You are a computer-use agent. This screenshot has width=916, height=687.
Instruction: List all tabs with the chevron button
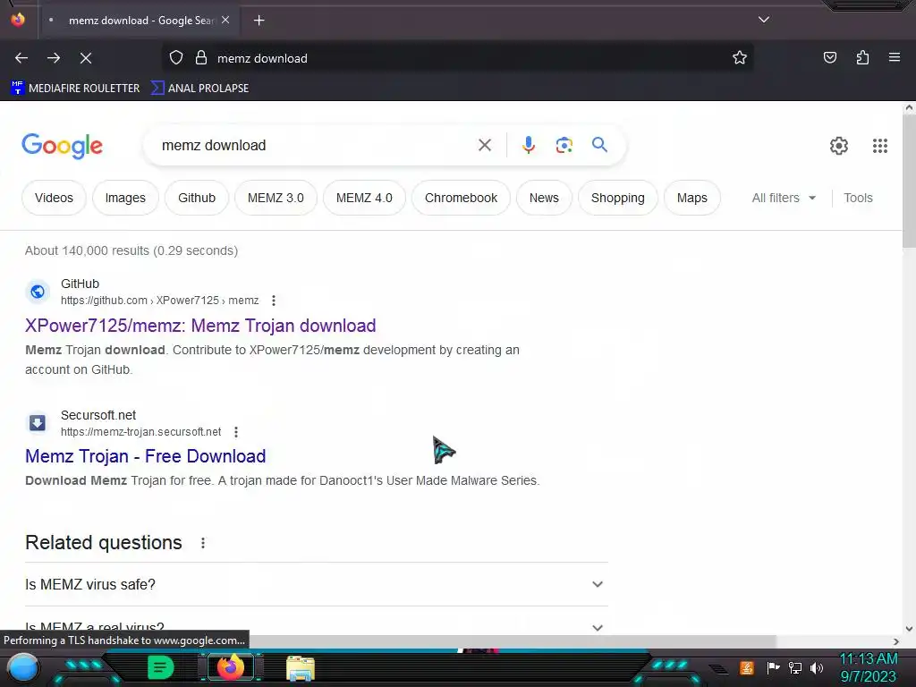pos(764,20)
